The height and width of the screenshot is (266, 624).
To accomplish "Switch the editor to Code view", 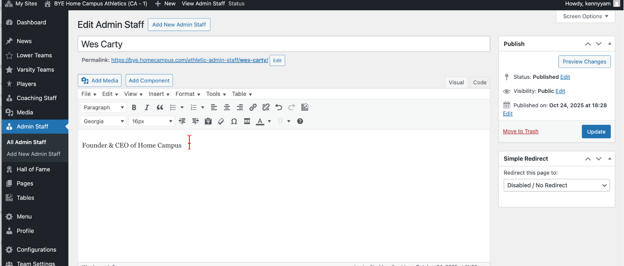I will (480, 83).
